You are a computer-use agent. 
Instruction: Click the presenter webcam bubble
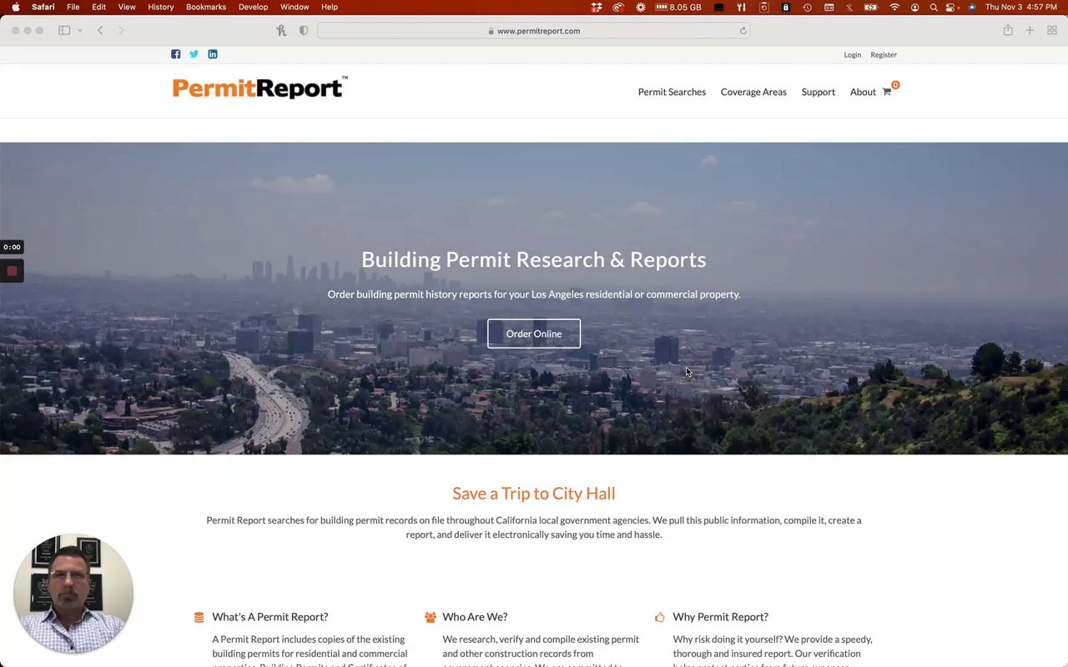tap(73, 594)
